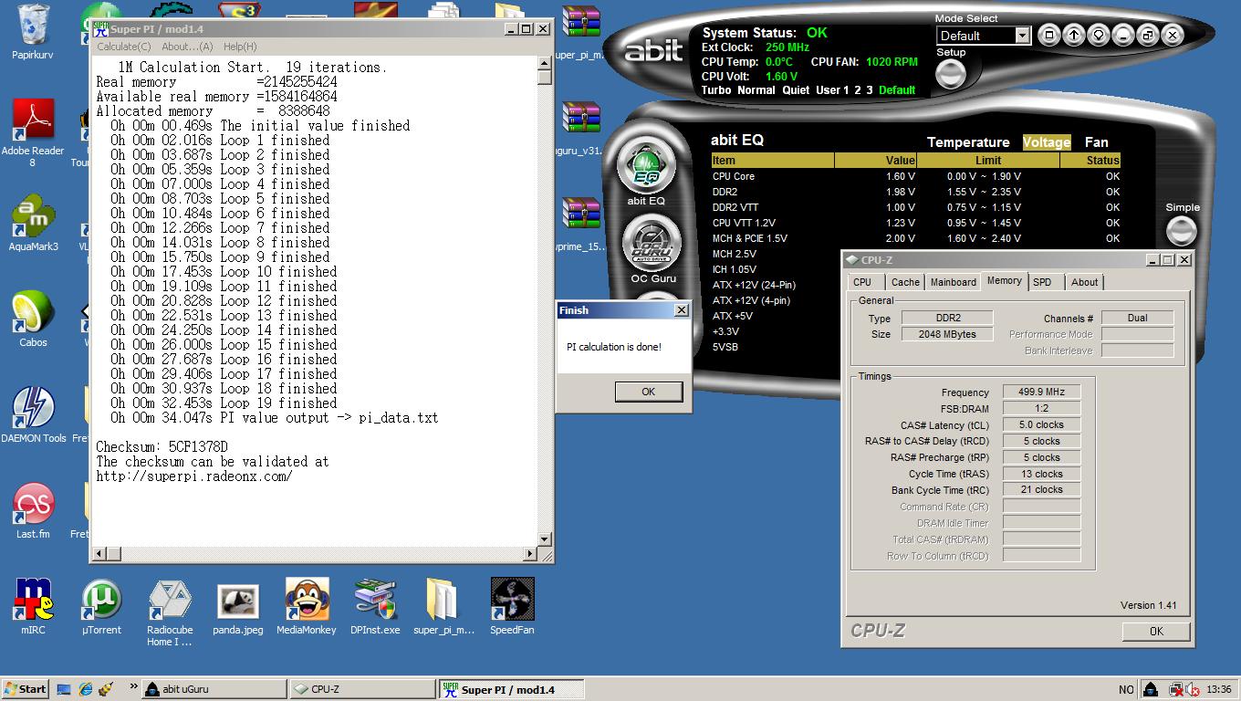Switch to Super PI / mod1.4 taskbar button
Viewport: 1241px width, 701px height.
click(x=512, y=689)
